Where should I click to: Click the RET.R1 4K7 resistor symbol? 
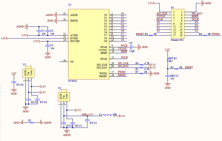168,60
